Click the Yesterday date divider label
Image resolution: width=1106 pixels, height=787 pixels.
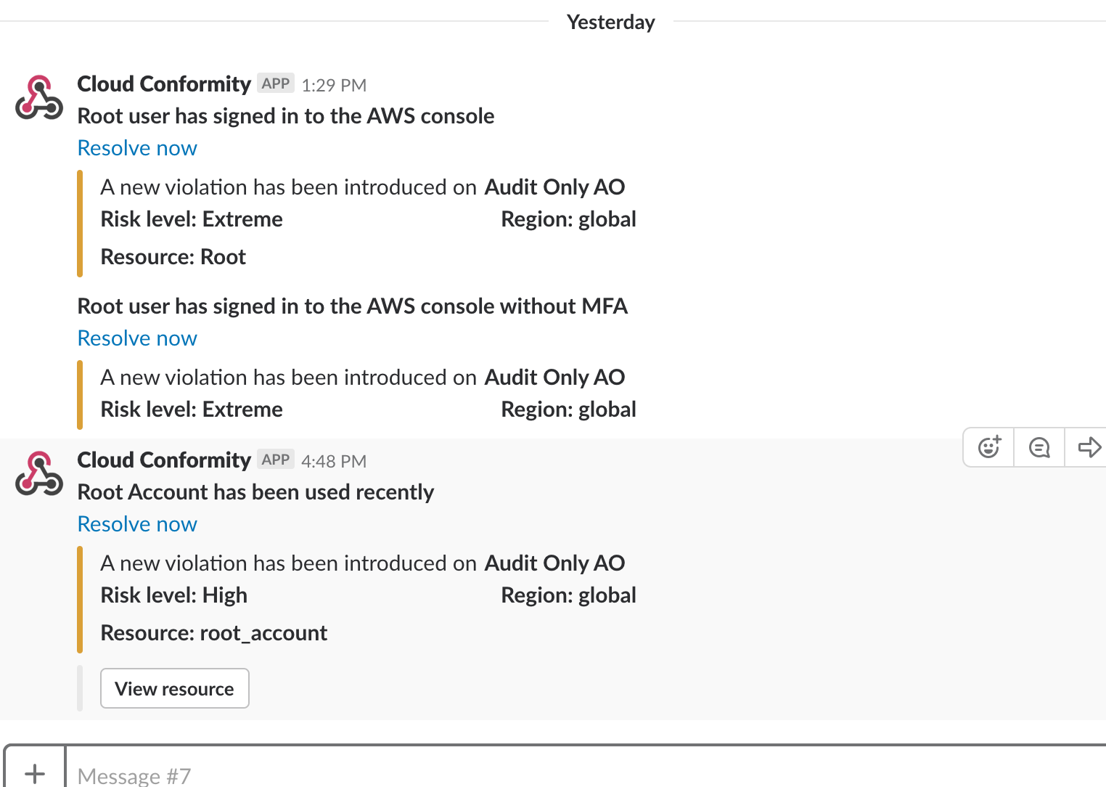point(610,22)
